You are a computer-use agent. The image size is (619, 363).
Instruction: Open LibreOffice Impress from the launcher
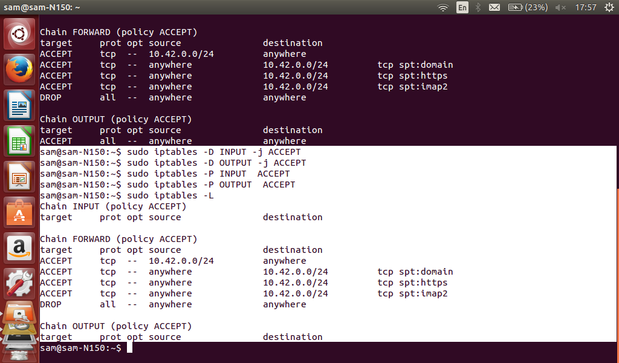[x=19, y=177]
